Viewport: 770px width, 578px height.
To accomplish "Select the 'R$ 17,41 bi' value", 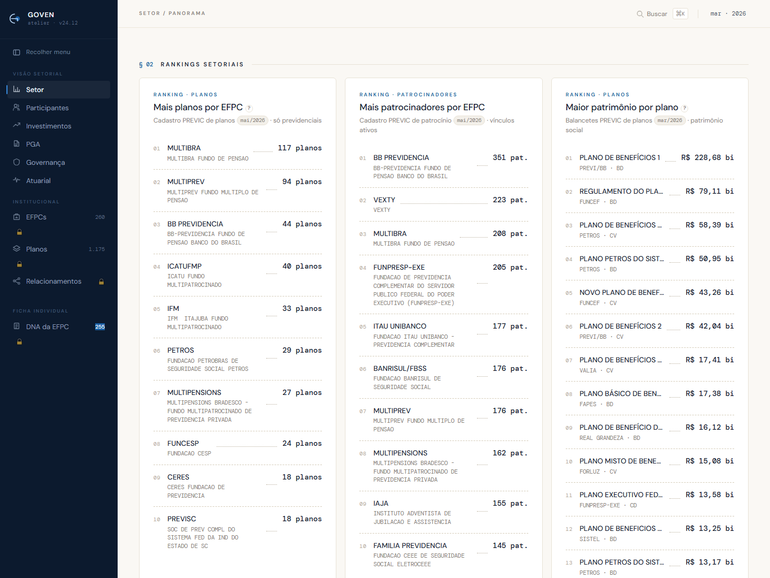I will pyautogui.click(x=710, y=360).
